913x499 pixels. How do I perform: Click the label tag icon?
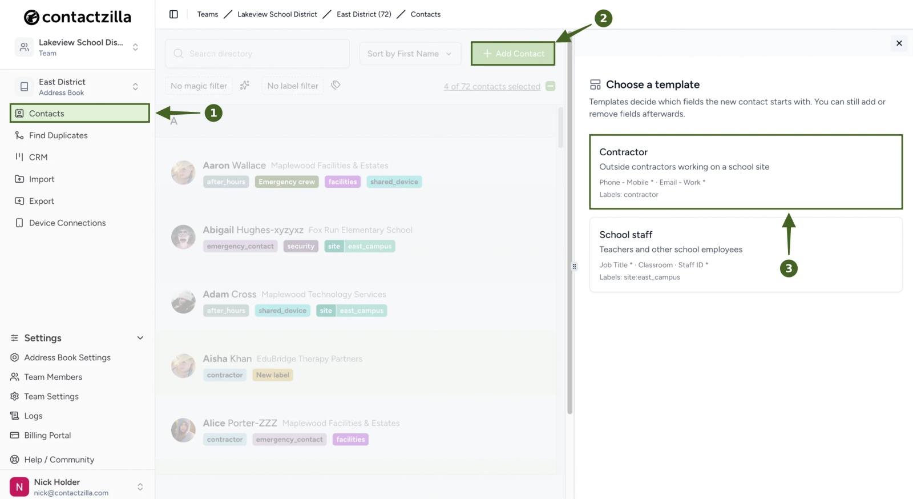336,85
